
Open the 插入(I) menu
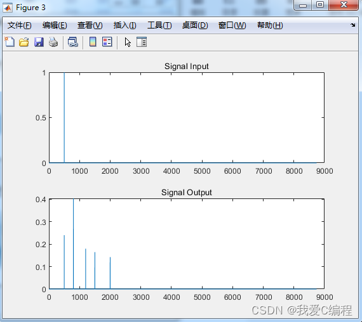point(124,25)
